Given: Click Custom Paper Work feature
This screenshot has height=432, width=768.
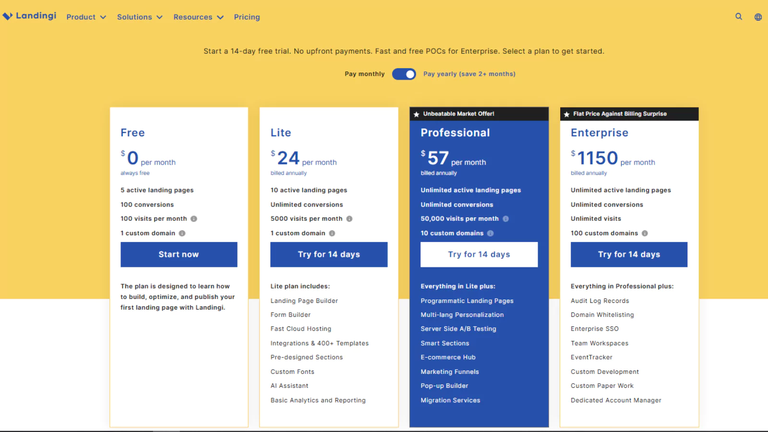Looking at the screenshot, I should click(x=602, y=386).
